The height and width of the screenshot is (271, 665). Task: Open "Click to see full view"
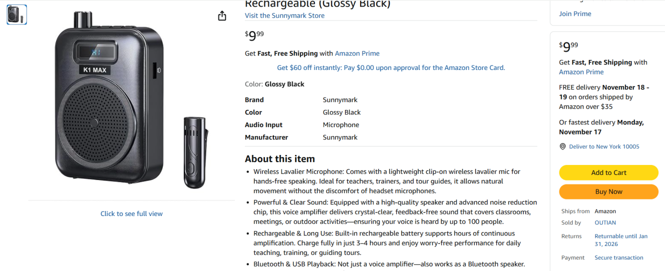(131, 213)
